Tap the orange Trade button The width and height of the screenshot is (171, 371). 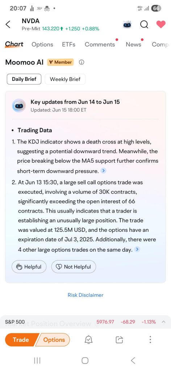pyautogui.click(x=21, y=340)
